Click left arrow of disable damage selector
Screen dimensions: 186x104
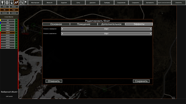62,29
